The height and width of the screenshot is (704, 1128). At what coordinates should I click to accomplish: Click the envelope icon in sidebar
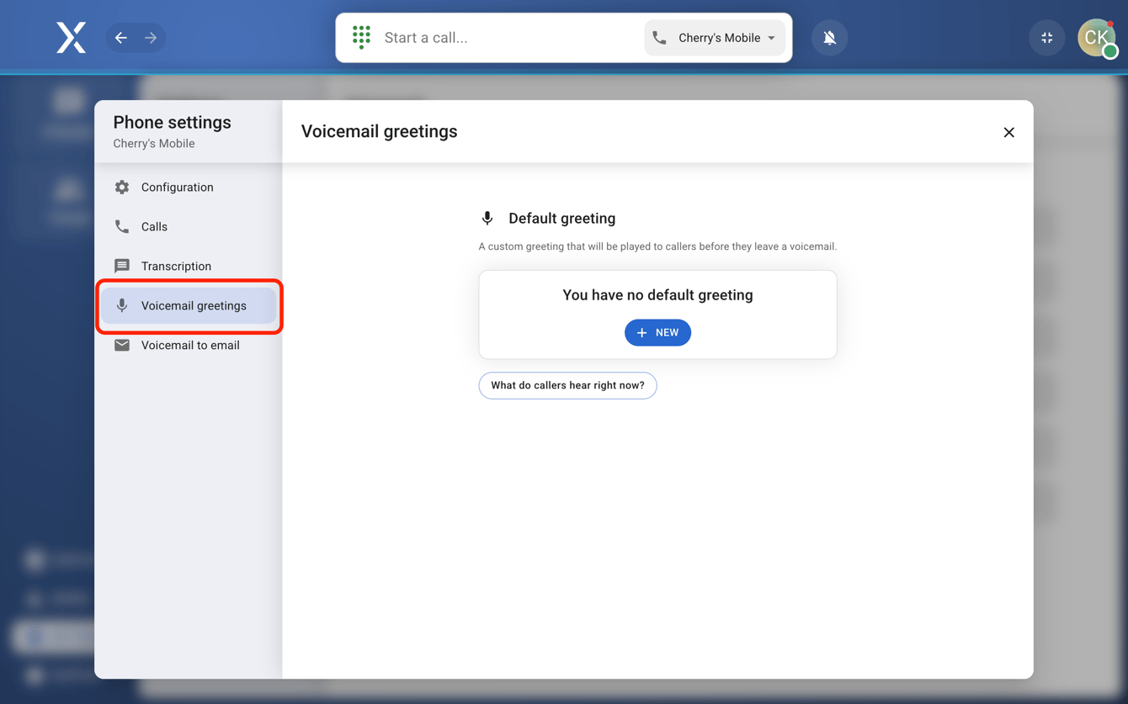(x=122, y=346)
